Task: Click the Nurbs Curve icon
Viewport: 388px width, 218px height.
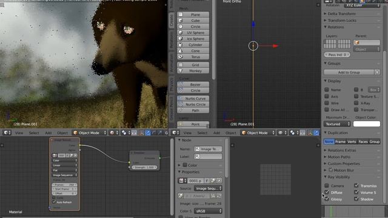Action: [x=181, y=98]
